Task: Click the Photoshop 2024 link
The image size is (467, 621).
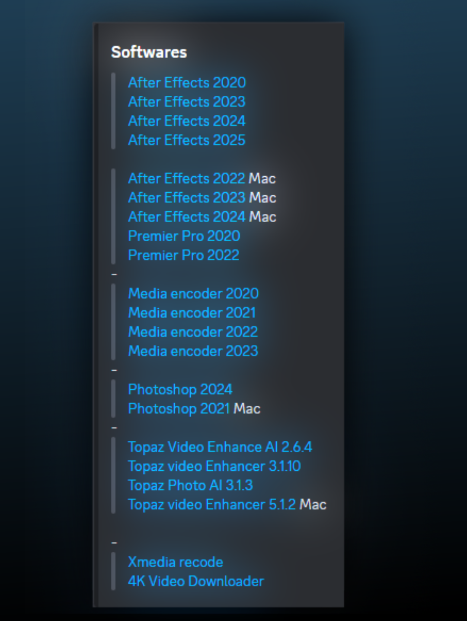Action: pos(180,389)
